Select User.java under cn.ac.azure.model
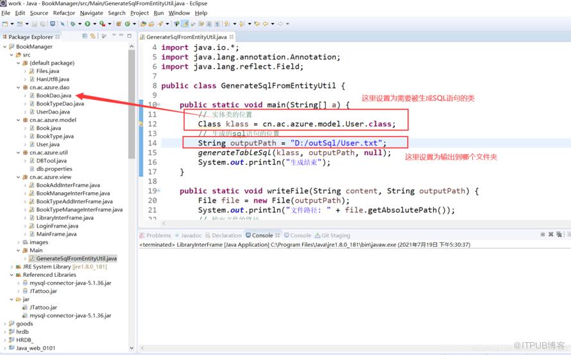Screen dimensions: 571x355 pos(47,144)
